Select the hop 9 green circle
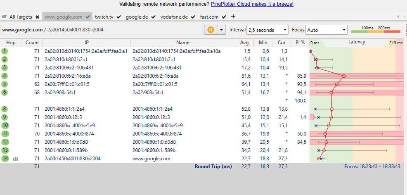The width and height of the screenshot is (407, 195). point(5,117)
